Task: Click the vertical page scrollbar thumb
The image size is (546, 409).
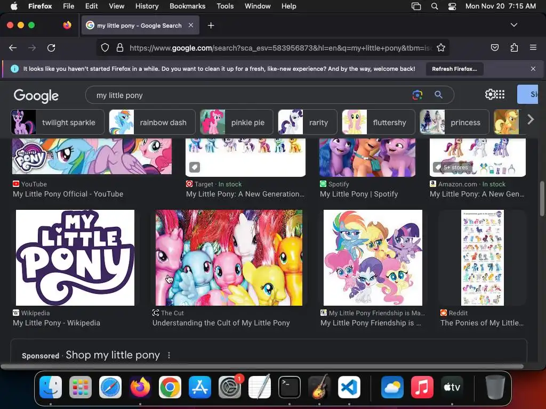Action: (x=542, y=199)
